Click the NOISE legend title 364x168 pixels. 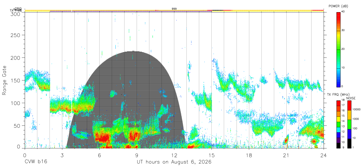click(351, 98)
